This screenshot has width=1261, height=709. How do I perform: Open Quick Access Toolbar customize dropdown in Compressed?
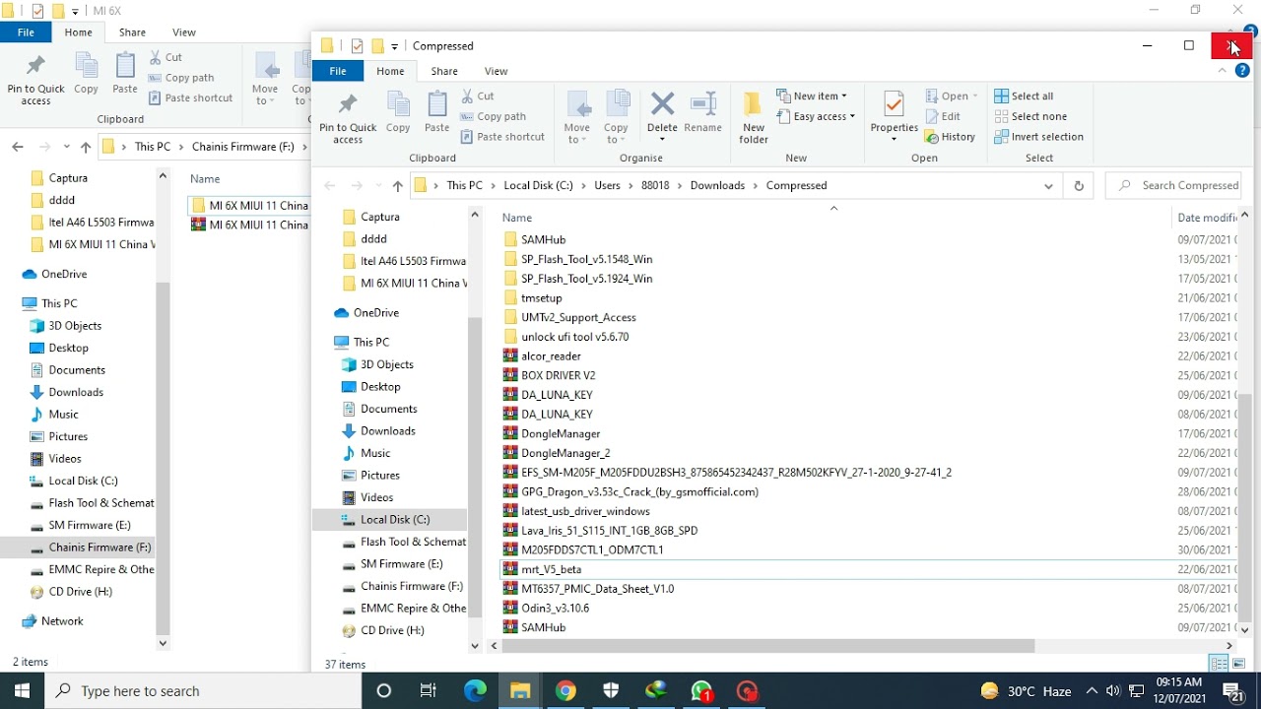pos(394,46)
